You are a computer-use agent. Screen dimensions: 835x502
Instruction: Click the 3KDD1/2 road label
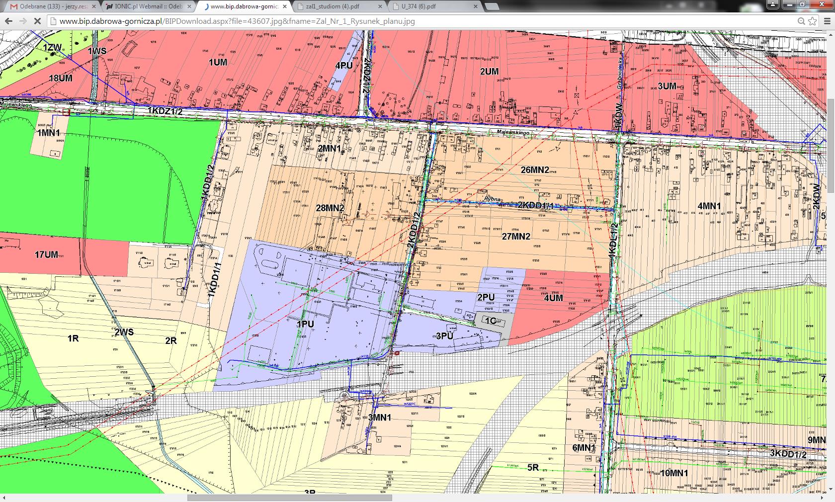[x=788, y=454]
